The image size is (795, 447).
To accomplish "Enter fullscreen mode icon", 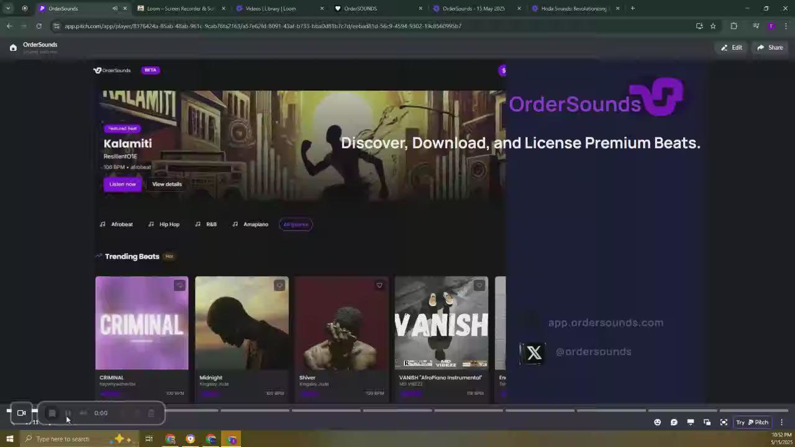I will (x=724, y=422).
